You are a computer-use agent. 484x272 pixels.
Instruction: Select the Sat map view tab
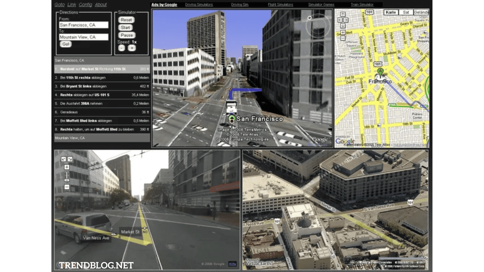pos(406,13)
